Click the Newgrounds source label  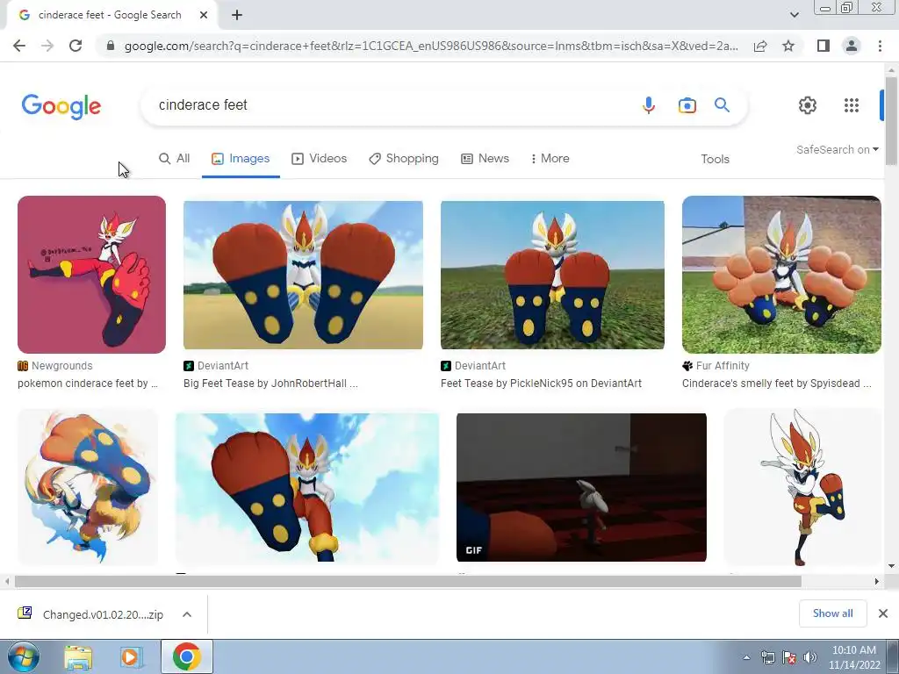55,366
